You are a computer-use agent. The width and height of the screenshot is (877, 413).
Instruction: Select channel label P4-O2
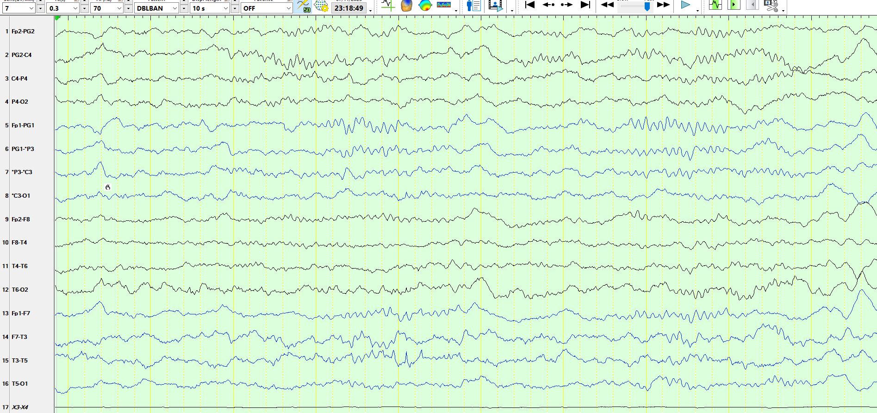[x=19, y=102]
